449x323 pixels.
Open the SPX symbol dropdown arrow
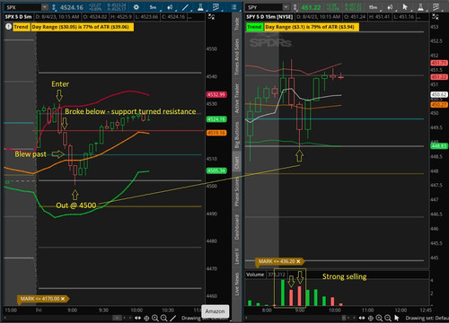45,7
